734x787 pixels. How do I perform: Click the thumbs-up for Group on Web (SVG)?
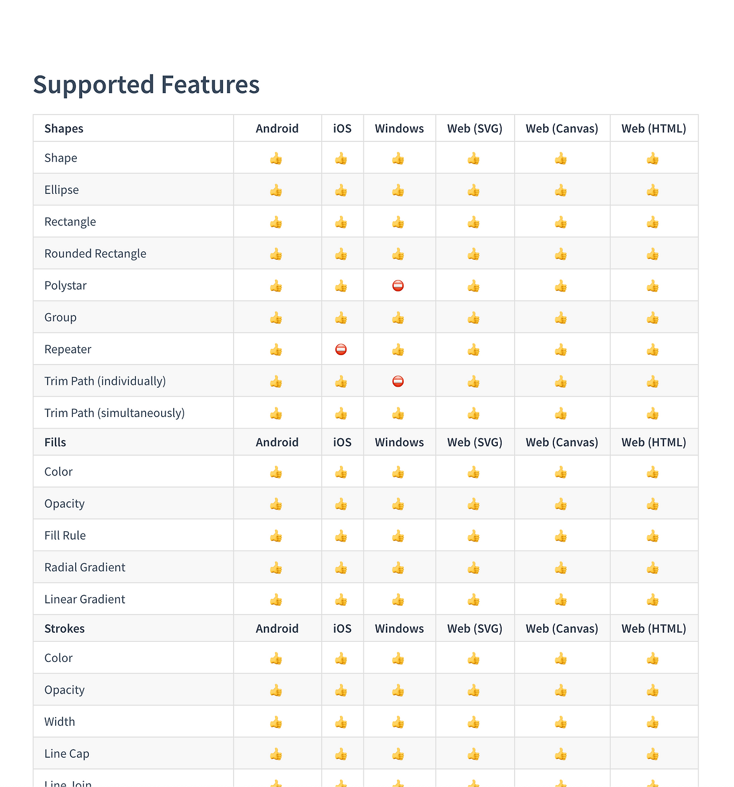pos(474,318)
